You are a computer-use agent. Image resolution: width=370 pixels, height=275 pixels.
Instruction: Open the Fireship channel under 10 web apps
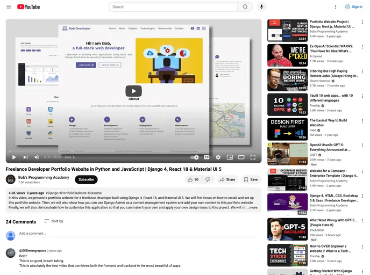pyautogui.click(x=315, y=106)
